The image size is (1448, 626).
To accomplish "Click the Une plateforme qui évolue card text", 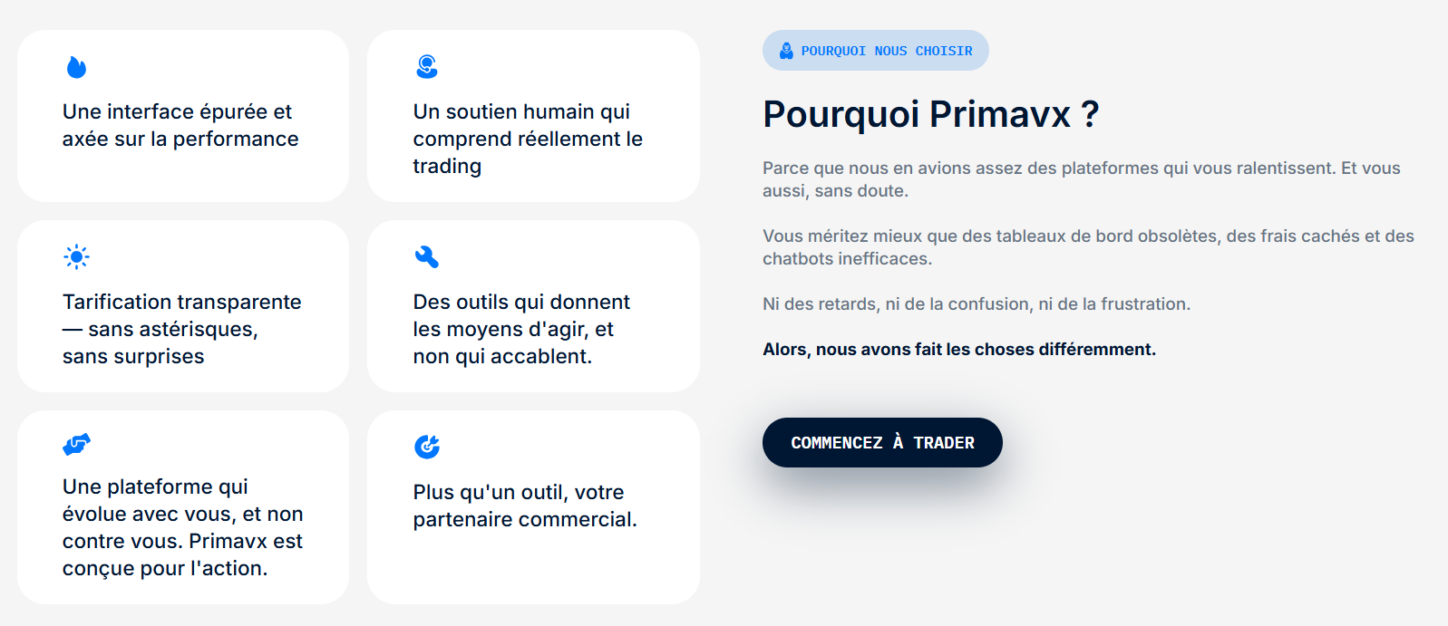I will tap(182, 527).
